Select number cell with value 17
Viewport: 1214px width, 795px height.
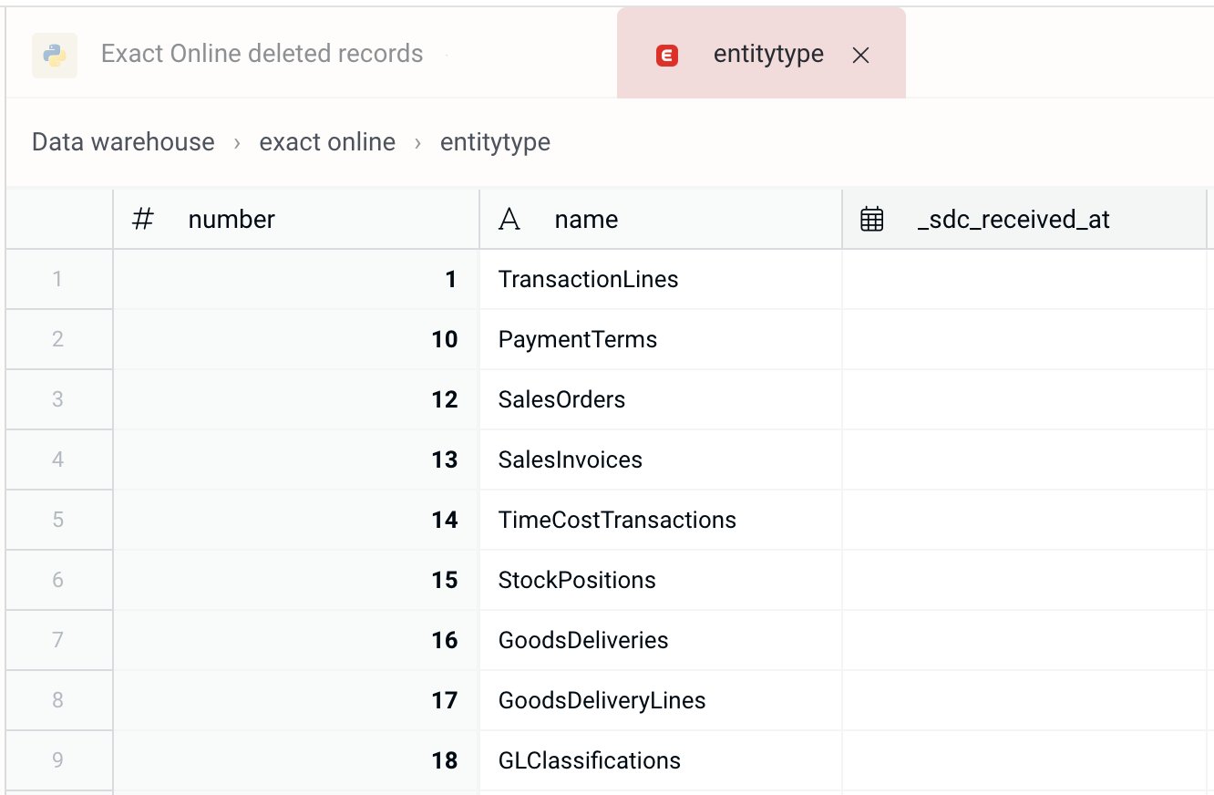point(296,700)
